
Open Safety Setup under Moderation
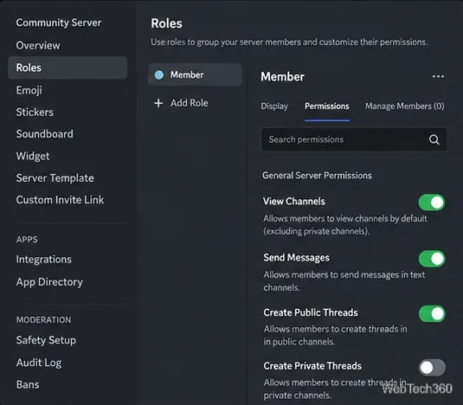pyautogui.click(x=46, y=340)
